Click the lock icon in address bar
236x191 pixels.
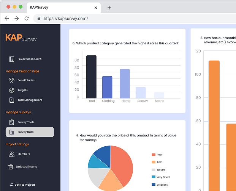pos(39,19)
